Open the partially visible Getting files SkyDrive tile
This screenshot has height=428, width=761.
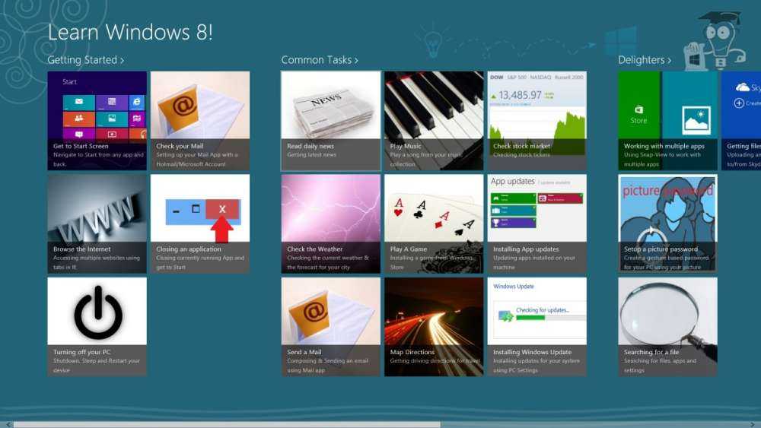point(741,121)
